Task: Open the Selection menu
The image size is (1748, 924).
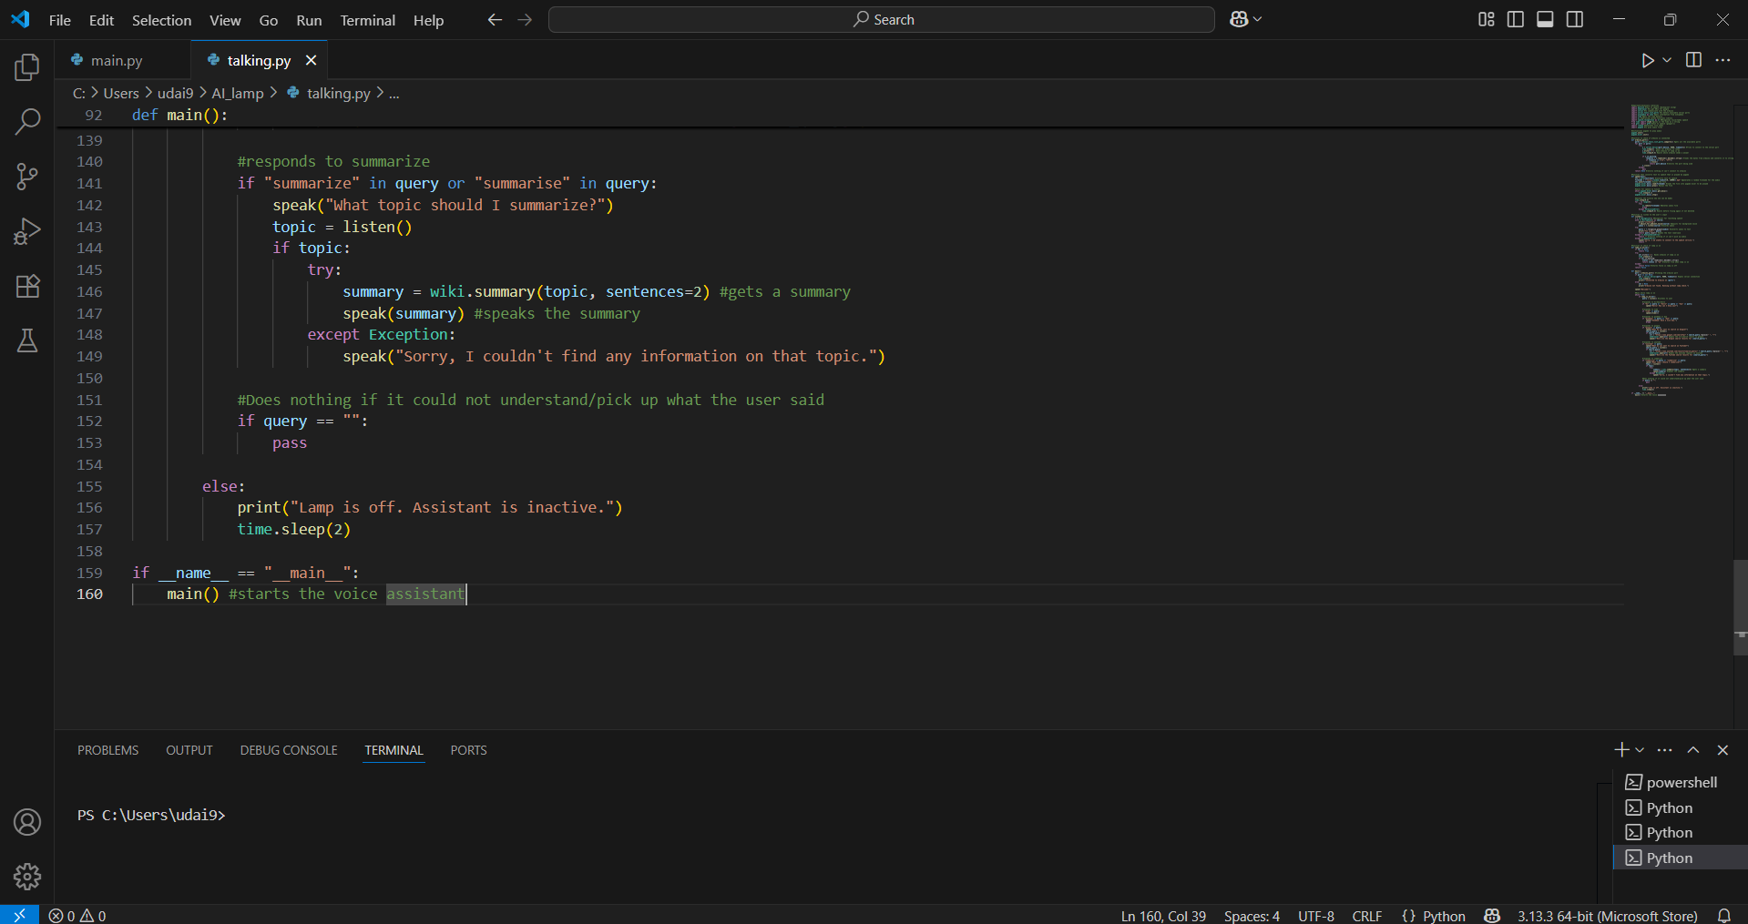Action: [x=161, y=20]
